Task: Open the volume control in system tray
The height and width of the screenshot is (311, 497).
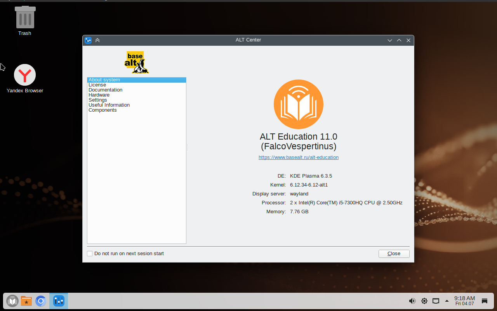Action: [412, 301]
